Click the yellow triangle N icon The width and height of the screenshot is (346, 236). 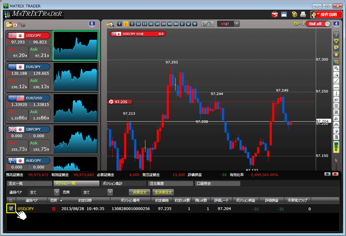click(x=336, y=41)
